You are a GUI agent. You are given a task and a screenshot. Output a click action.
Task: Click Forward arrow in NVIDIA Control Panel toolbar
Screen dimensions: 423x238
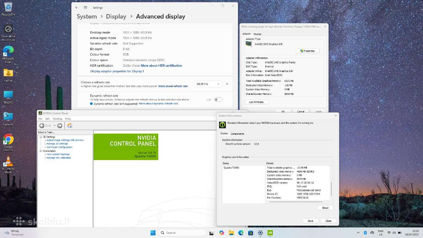60,126
